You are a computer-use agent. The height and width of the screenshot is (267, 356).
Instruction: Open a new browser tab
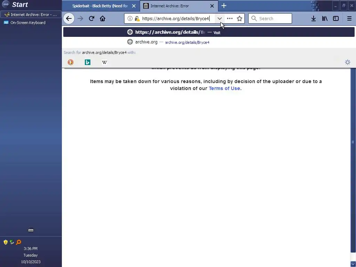[x=224, y=6]
